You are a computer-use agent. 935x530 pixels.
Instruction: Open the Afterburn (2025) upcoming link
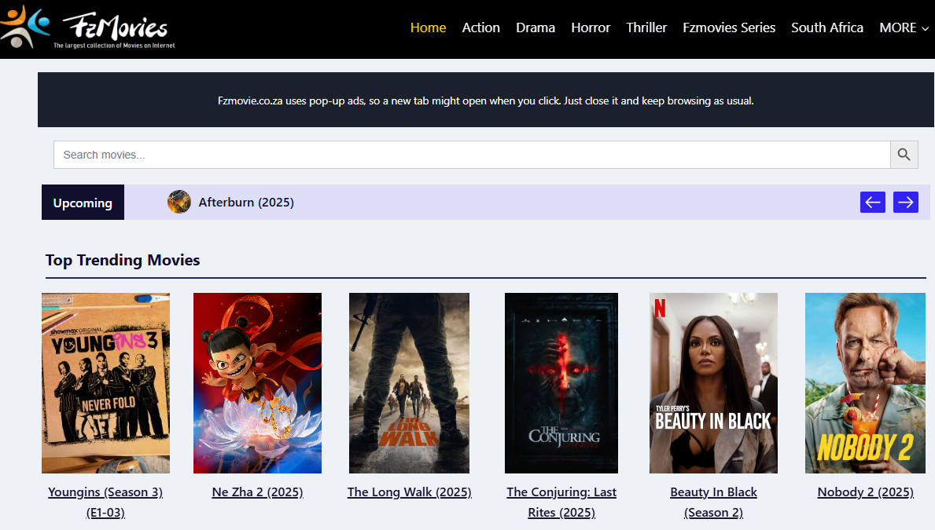(246, 203)
